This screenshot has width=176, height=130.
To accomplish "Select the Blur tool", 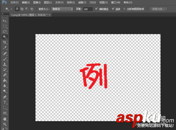I will pos(5,86).
